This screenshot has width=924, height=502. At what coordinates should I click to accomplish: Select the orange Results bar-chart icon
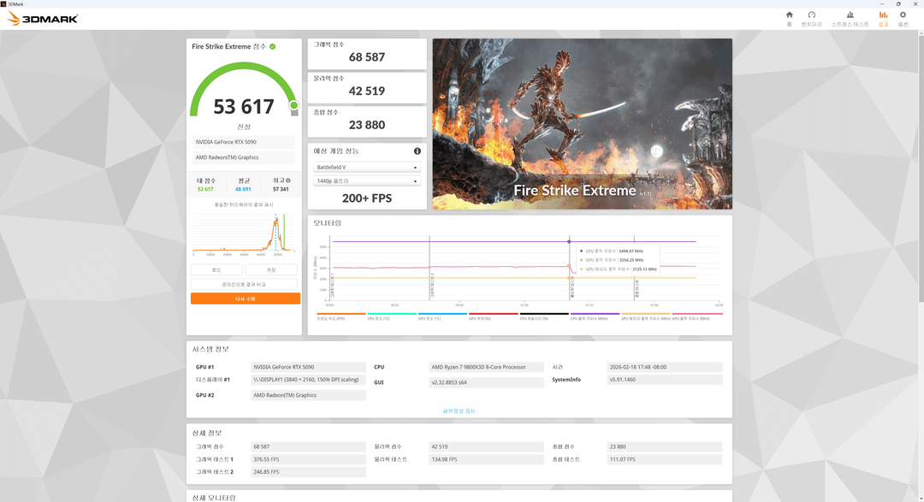click(883, 18)
